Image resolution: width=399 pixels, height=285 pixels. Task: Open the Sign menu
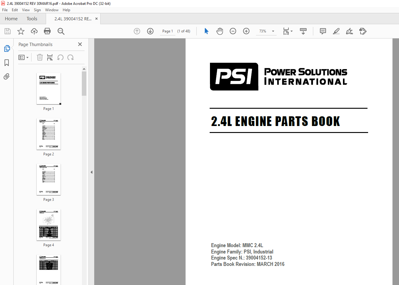coord(37,10)
